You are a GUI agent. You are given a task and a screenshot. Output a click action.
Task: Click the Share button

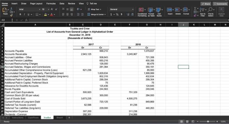[206, 4]
